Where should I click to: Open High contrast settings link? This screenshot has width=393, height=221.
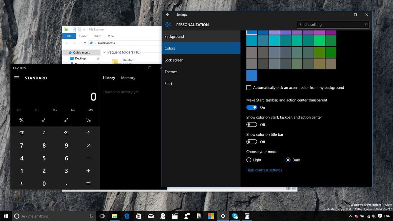[x=264, y=170]
